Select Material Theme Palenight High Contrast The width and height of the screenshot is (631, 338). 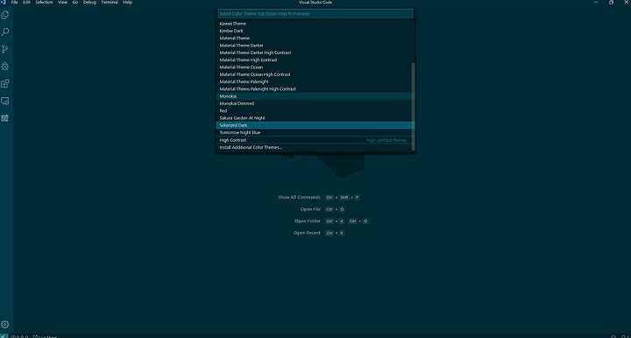(315, 88)
